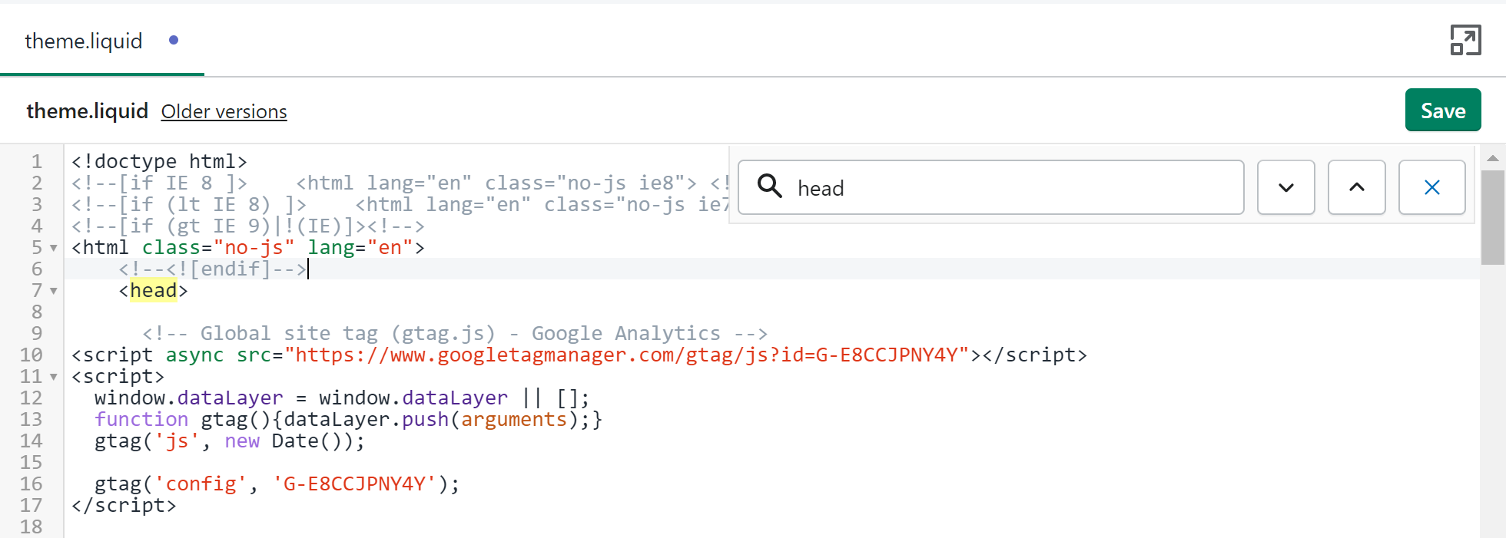1506x538 pixels.
Task: Click the highlighted "head" match in code
Action: point(154,291)
